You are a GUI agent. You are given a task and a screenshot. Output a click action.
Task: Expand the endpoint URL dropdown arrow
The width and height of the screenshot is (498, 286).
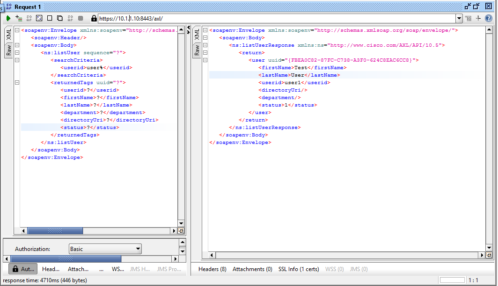click(459, 18)
